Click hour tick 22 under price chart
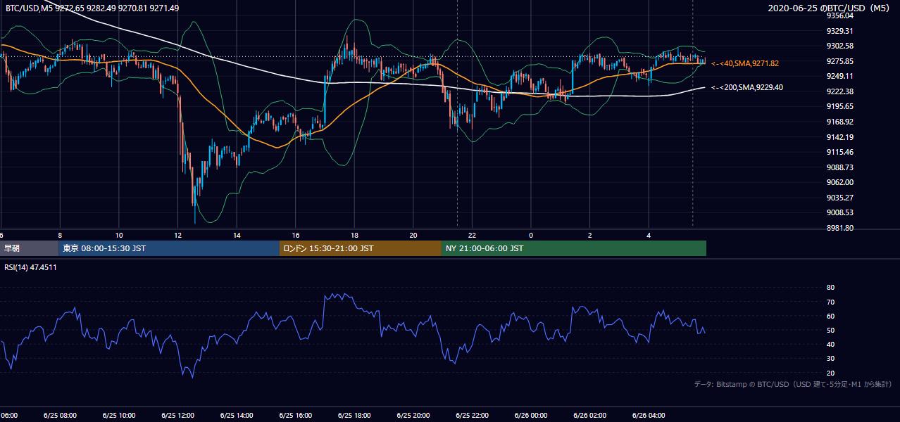 pyautogui.click(x=472, y=235)
